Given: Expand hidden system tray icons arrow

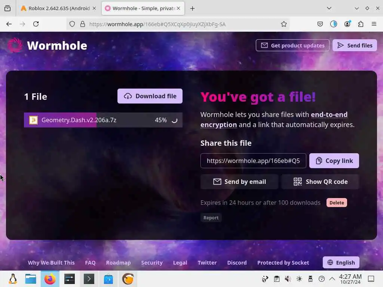Looking at the screenshot, I should (332, 279).
